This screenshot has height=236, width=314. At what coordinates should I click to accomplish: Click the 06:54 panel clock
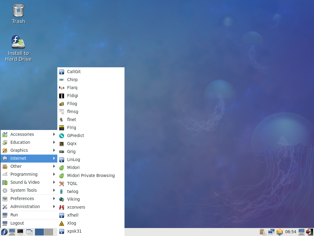click(x=291, y=232)
